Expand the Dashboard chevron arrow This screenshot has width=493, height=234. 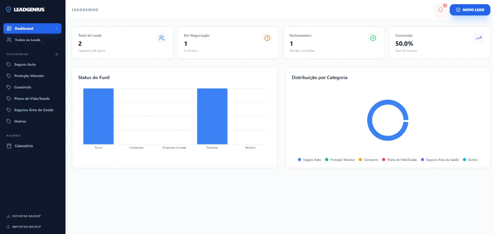(56, 28)
